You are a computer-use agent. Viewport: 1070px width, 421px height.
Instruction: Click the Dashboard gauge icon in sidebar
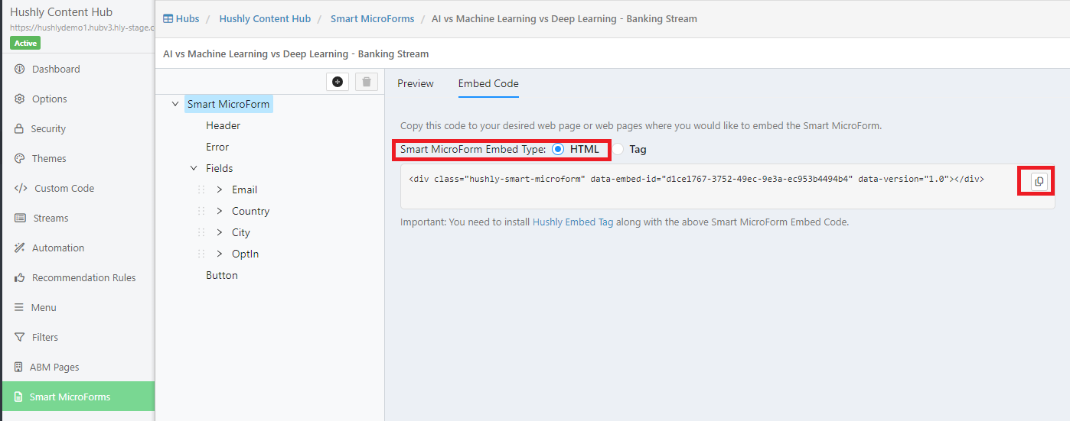coord(19,69)
